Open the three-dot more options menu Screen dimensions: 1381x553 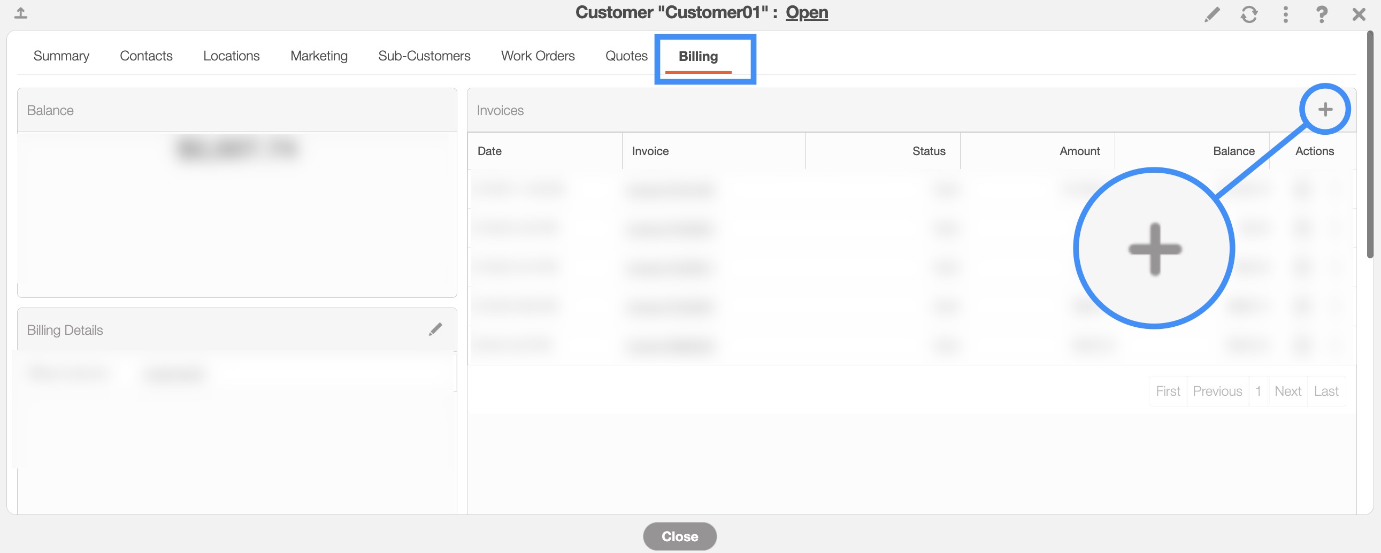pyautogui.click(x=1285, y=14)
